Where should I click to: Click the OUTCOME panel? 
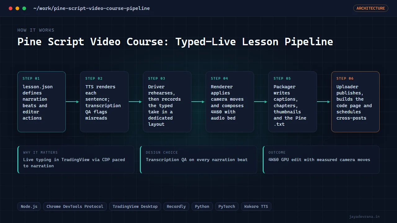click(321, 160)
